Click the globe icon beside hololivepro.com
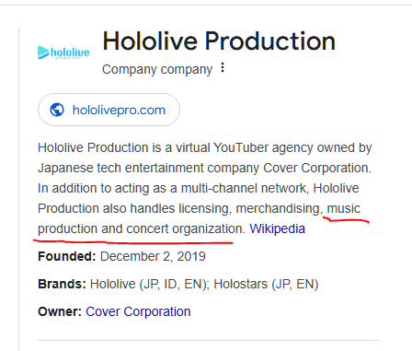412x351 pixels. point(57,110)
